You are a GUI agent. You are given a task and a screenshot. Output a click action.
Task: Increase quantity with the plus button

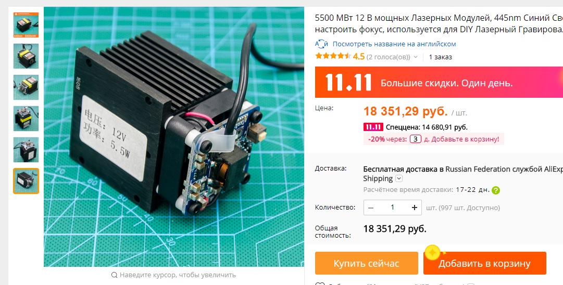point(415,208)
